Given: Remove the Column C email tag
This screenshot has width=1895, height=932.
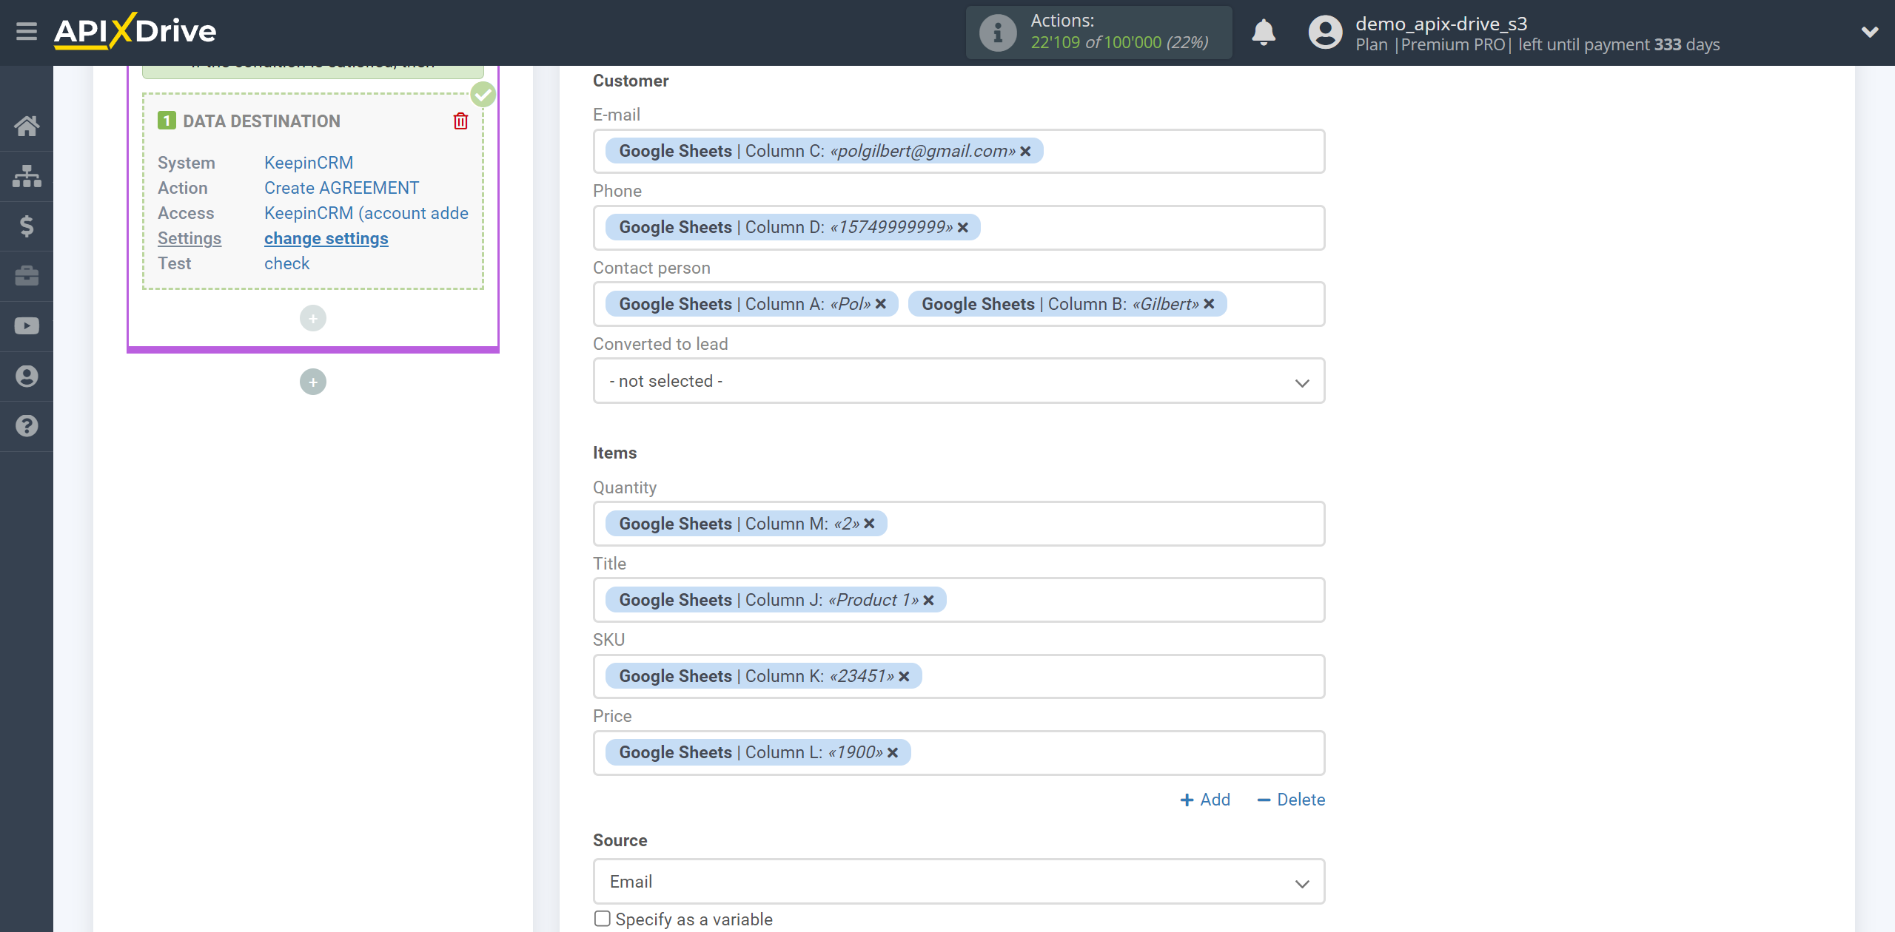Looking at the screenshot, I should tap(1025, 151).
